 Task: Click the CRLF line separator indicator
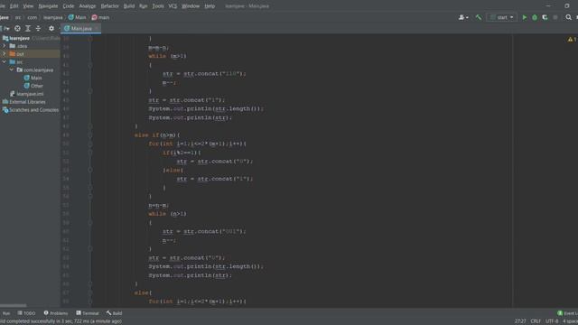pos(536,321)
